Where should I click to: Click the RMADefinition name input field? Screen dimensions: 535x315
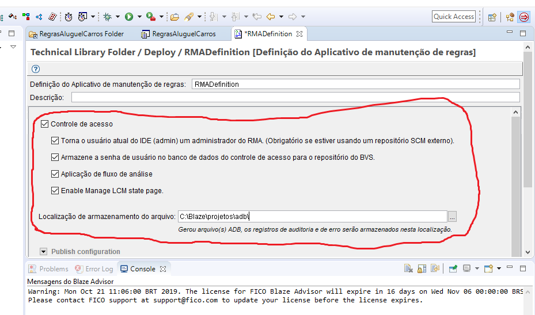coord(355,84)
